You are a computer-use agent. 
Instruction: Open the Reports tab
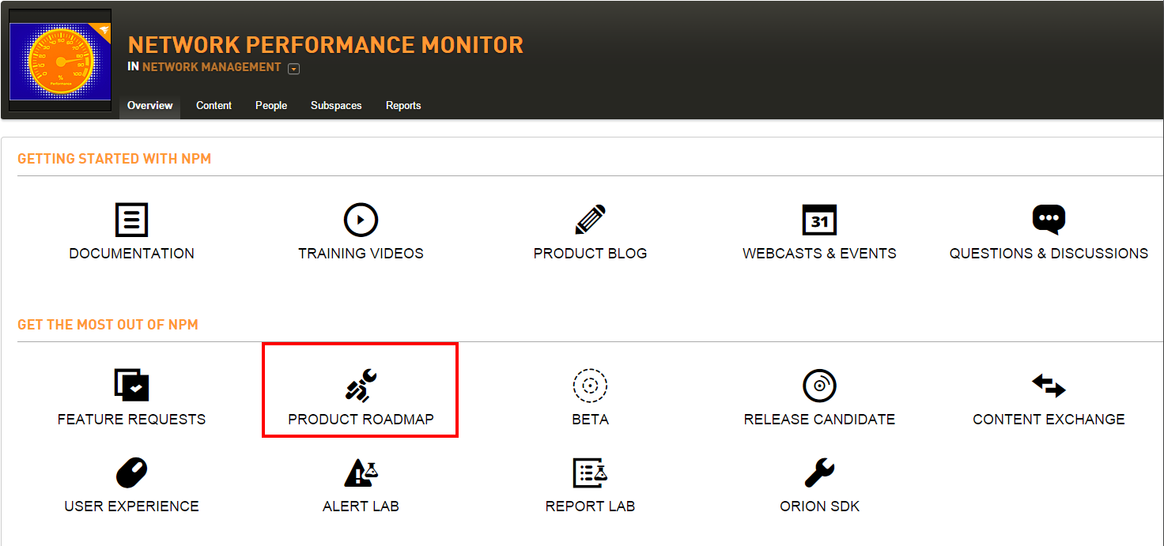click(x=403, y=105)
